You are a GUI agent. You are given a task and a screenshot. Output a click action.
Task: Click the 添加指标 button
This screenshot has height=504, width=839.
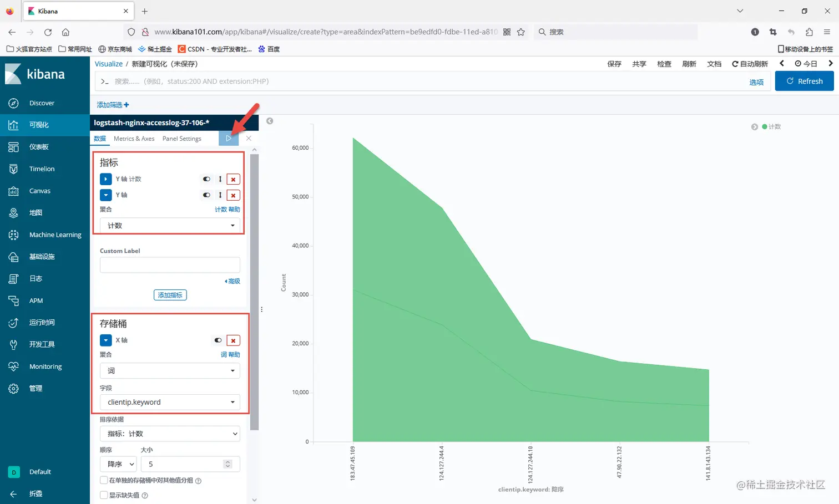[170, 296]
